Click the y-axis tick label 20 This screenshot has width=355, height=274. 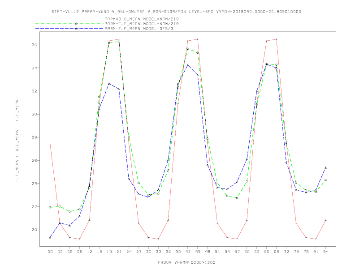[35, 230]
